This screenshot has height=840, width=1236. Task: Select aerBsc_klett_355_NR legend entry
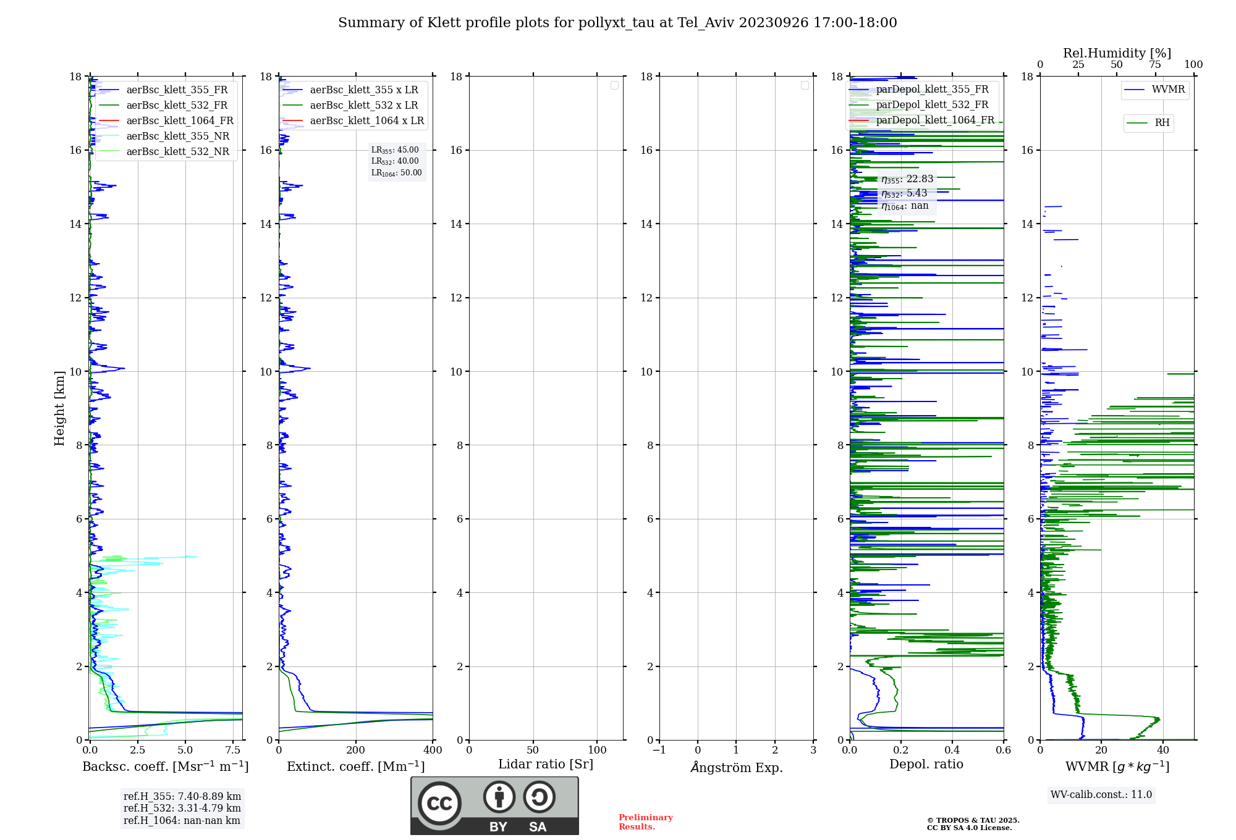pyautogui.click(x=177, y=136)
